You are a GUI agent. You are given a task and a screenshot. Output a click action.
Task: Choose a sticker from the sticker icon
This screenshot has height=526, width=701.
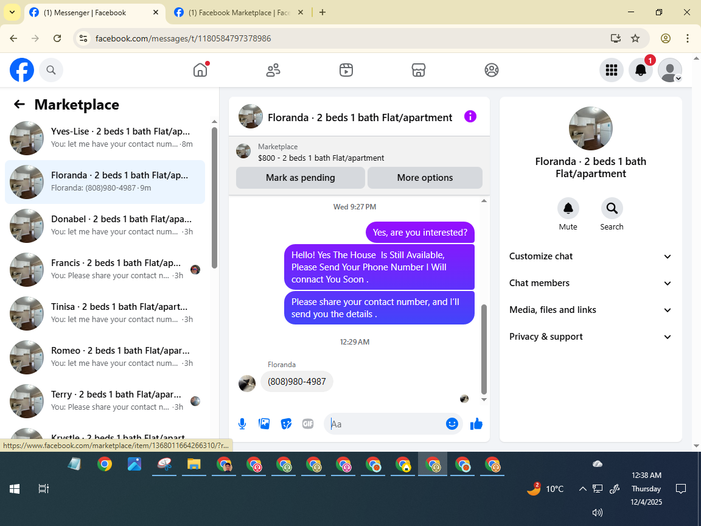286,424
